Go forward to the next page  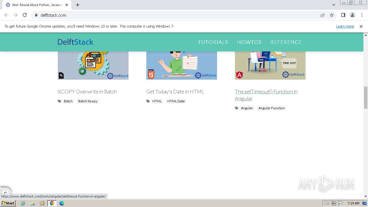coord(16,15)
